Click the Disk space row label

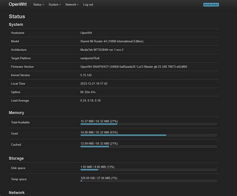pos(18,168)
